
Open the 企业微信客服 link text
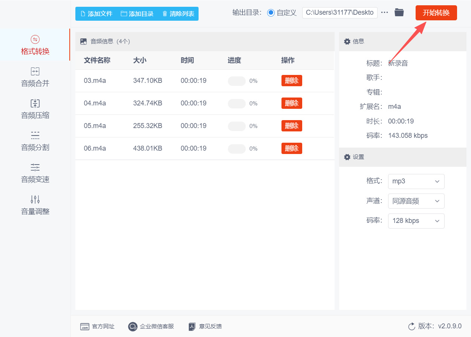pos(157,326)
